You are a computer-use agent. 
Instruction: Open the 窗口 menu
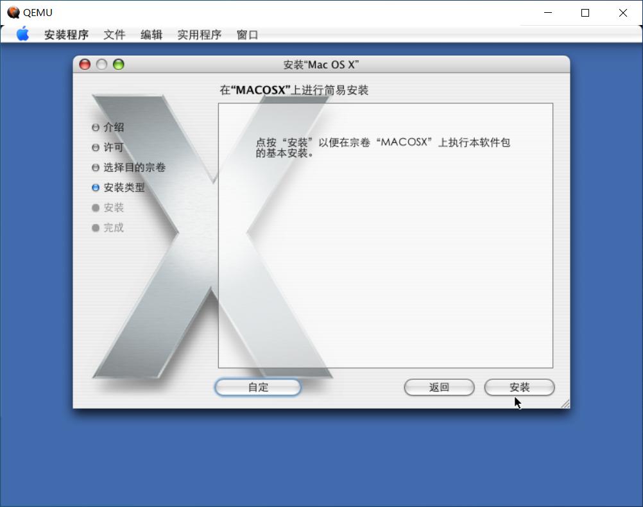pos(247,34)
